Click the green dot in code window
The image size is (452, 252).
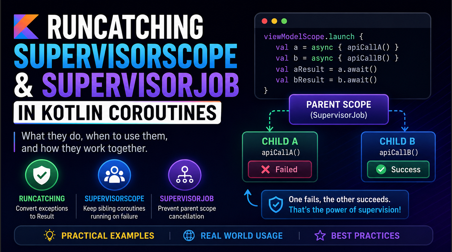(x=284, y=21)
